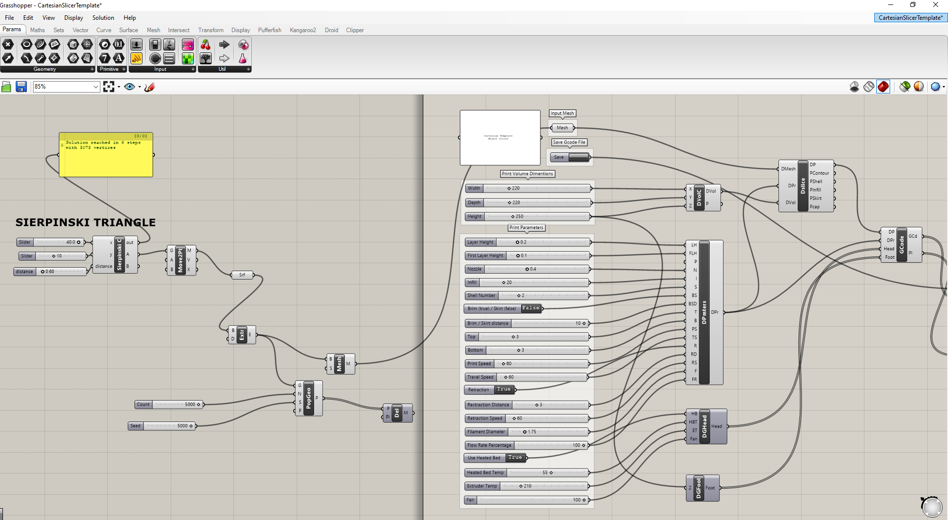Image resolution: width=948 pixels, height=520 pixels.
Task: Select the green checkered swatch icon
Action: 188,58
